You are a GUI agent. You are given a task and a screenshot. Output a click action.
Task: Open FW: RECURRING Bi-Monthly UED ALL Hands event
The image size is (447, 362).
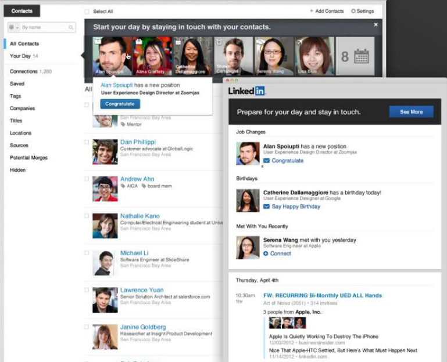[323, 295]
